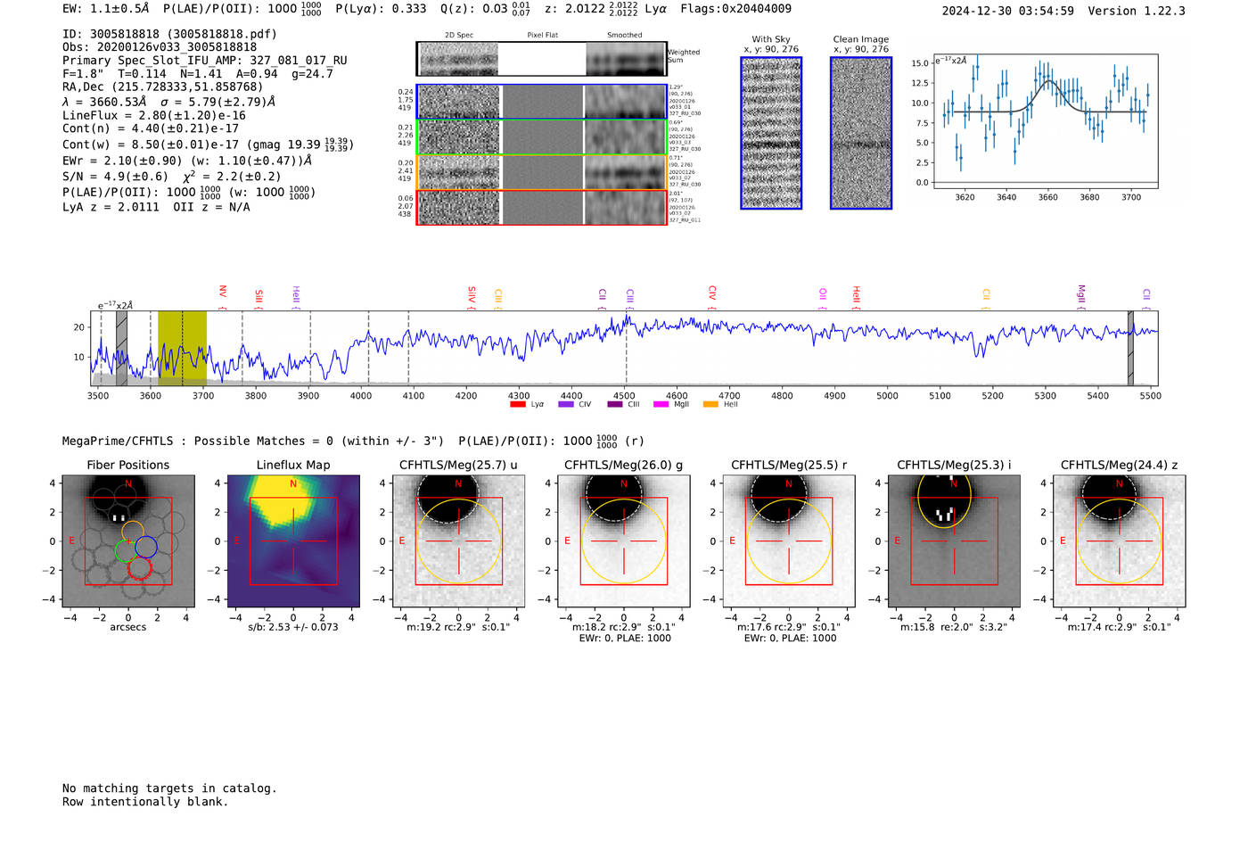Click the Weighted Sum 2D spectrum strip
Screen dimensions: 1248x850
(542, 59)
